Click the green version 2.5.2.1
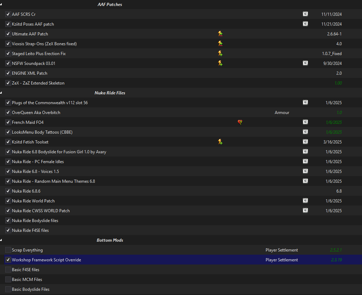The image size is (362, 295). click(x=336, y=250)
